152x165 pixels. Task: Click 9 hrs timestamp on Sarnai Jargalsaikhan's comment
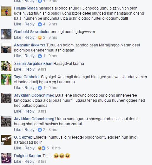42,69
